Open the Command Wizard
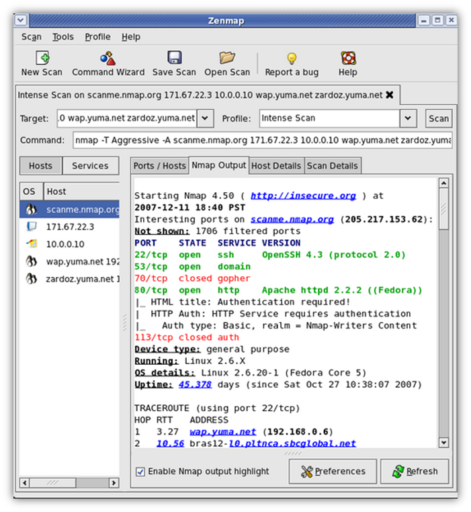471x512 pixels. tap(108, 64)
